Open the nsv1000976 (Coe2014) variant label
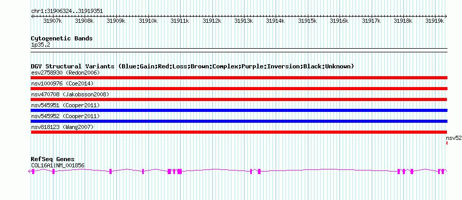 pyautogui.click(x=62, y=83)
